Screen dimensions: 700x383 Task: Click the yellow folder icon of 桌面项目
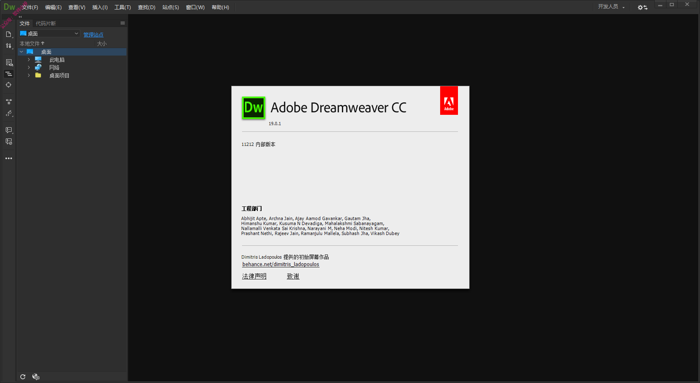38,75
